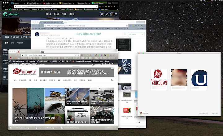Click the Industry West banner advertisement
The width and height of the screenshot is (223, 136).
click(x=77, y=72)
